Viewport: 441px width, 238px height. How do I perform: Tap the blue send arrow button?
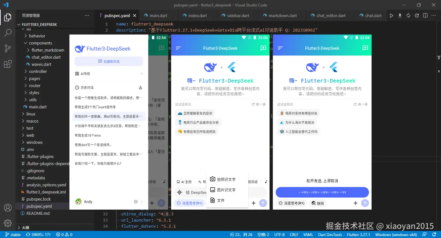[263, 203]
